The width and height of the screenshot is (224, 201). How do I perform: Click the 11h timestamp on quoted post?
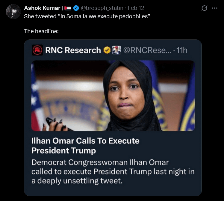pos(182,50)
